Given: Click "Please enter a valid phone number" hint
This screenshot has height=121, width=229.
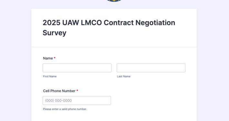Looking at the screenshot, I should click(65, 109).
